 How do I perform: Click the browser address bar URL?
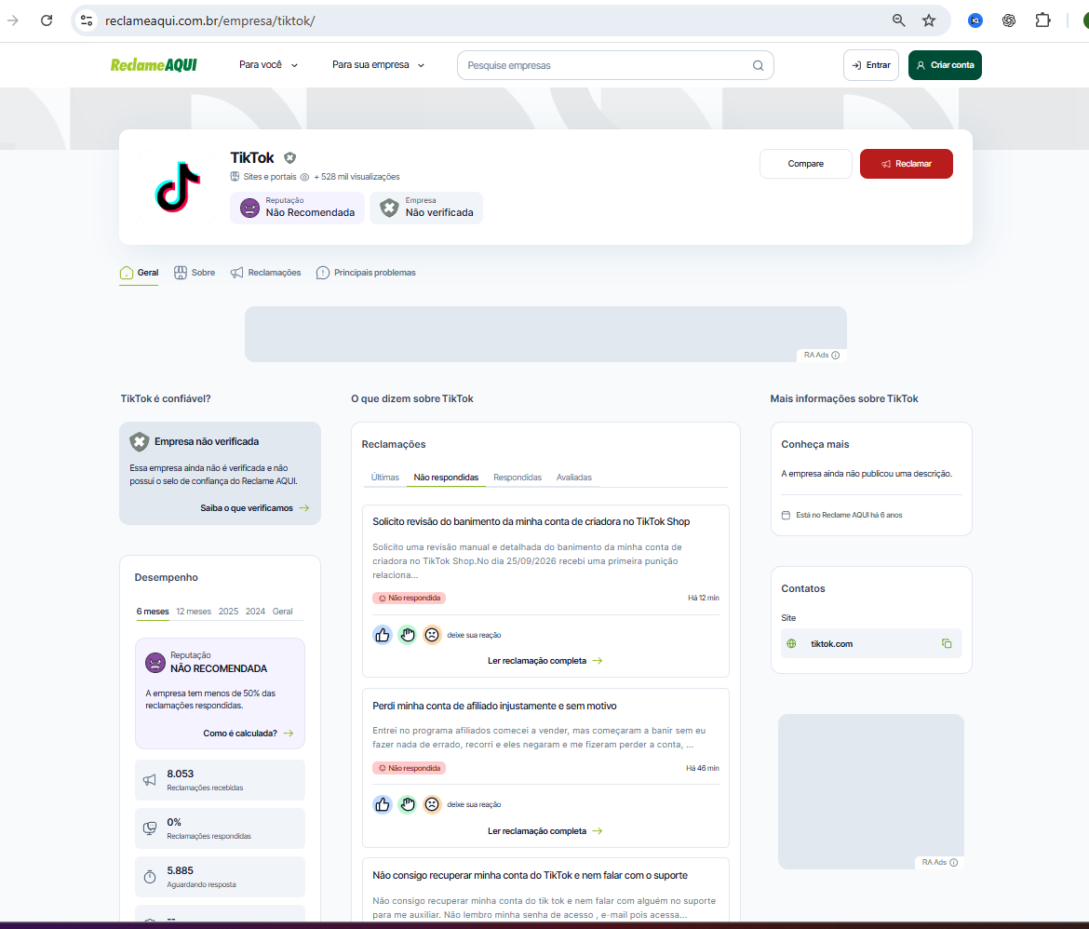[209, 20]
